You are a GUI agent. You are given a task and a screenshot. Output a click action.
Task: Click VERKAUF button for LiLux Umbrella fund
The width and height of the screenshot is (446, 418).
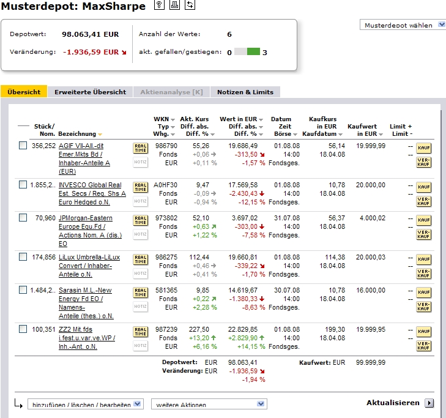pos(423,274)
